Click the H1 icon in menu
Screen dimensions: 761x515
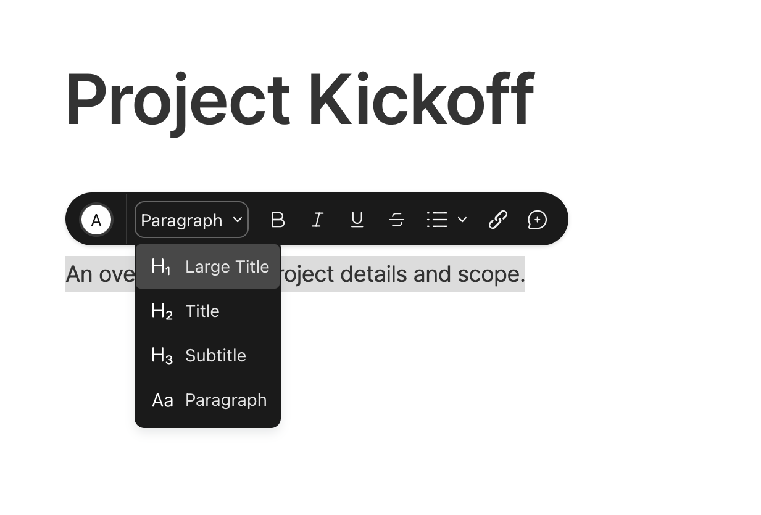point(161,266)
